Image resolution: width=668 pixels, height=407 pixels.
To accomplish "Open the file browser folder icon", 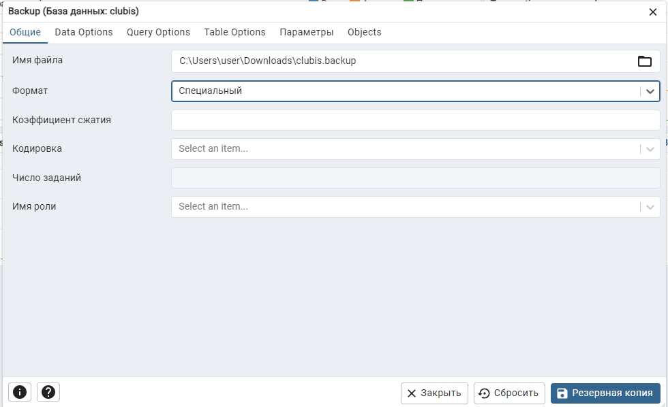I will click(x=644, y=61).
